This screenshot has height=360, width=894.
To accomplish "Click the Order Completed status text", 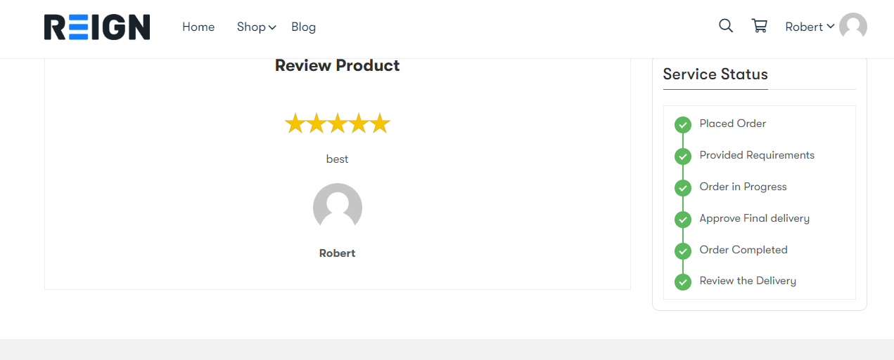I will 743,250.
